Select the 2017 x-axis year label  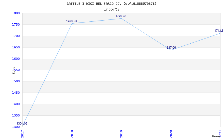pyautogui.click(x=22, y=133)
